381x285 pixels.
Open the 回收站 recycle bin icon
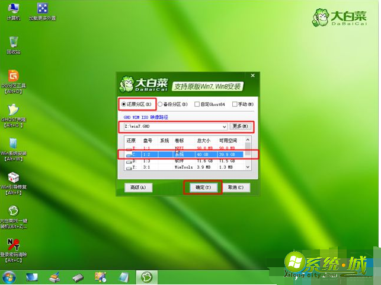point(14,45)
